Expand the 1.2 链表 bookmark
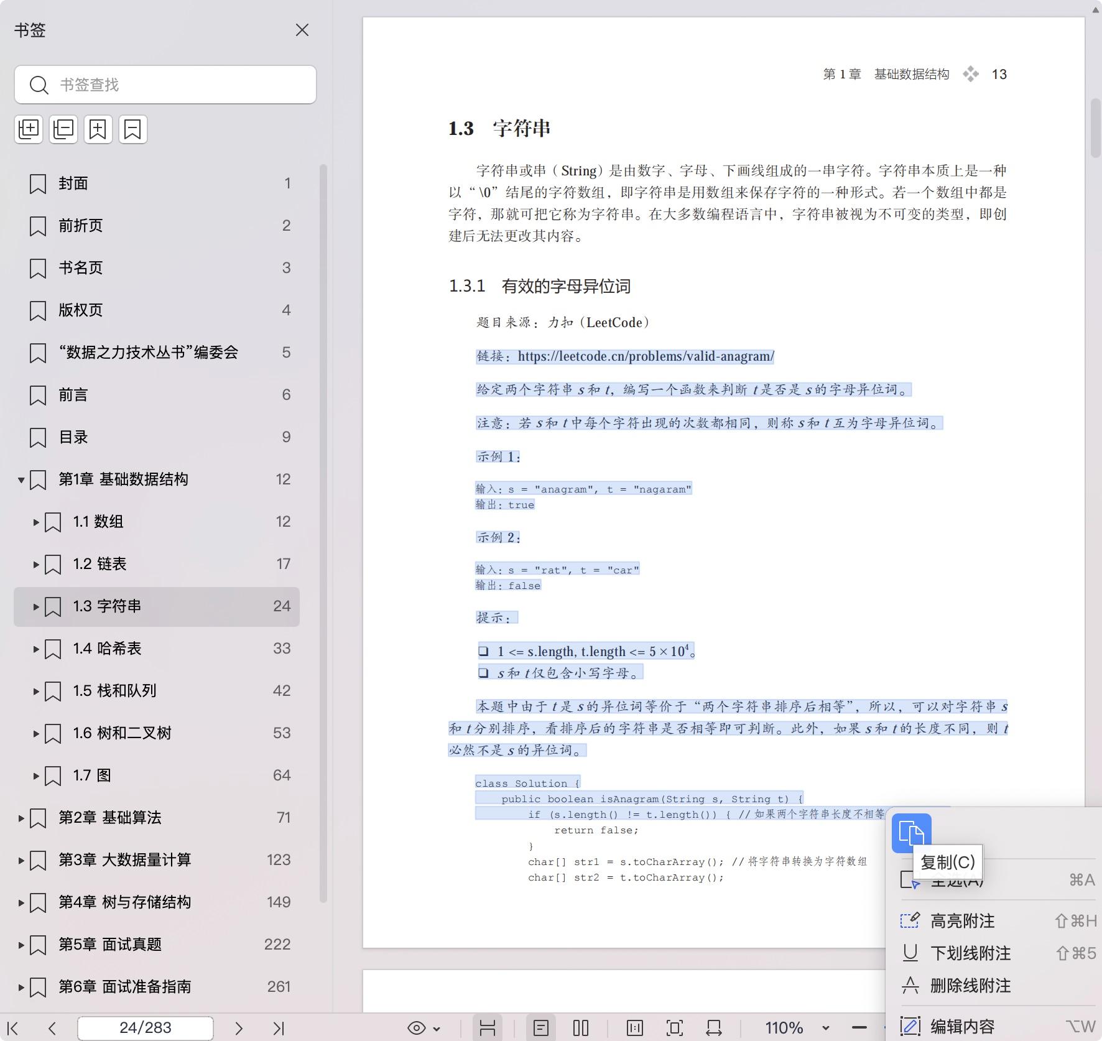 click(x=35, y=564)
